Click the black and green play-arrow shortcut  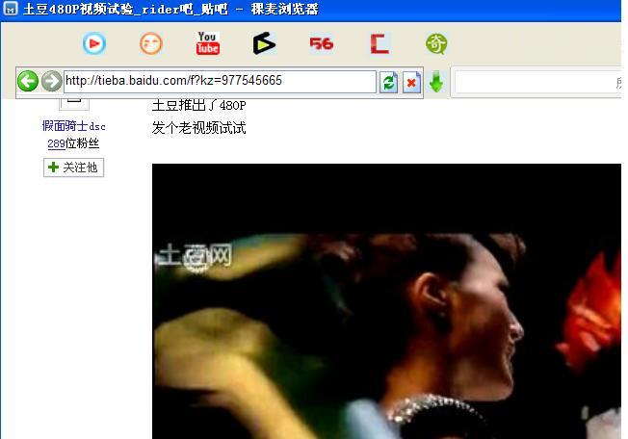(x=264, y=43)
